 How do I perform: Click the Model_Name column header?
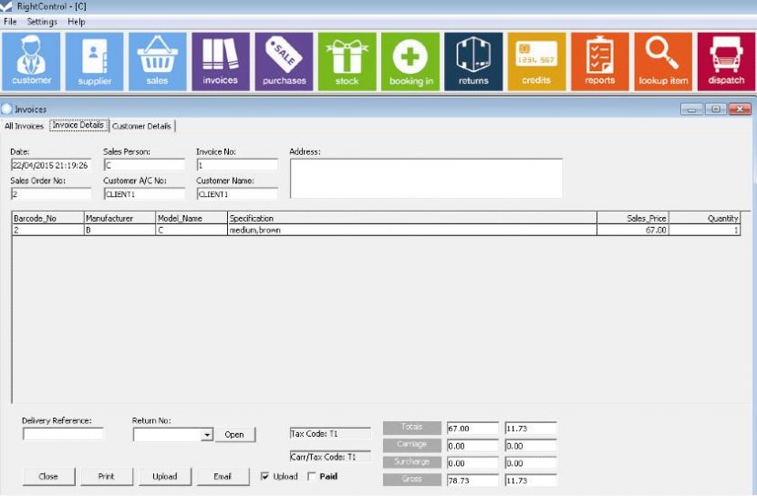pos(192,218)
